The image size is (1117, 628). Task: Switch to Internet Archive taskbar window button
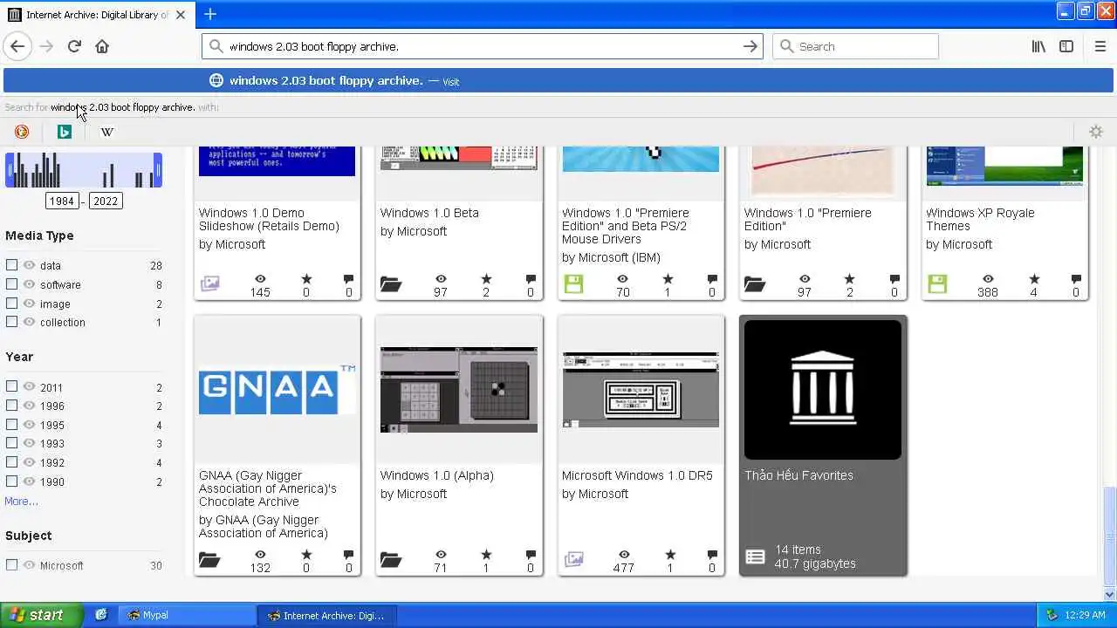pos(327,615)
